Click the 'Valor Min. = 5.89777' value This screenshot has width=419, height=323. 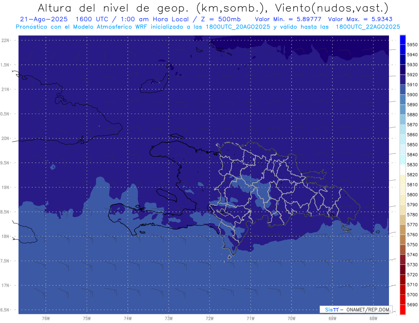[x=288, y=19]
